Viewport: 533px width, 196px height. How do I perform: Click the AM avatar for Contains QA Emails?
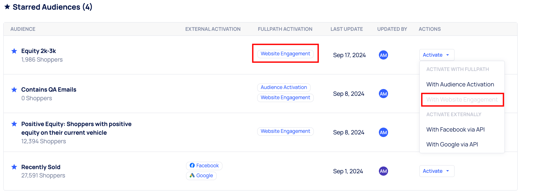tap(383, 94)
